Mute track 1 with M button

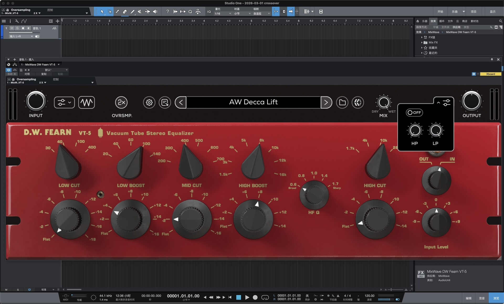coord(12,28)
